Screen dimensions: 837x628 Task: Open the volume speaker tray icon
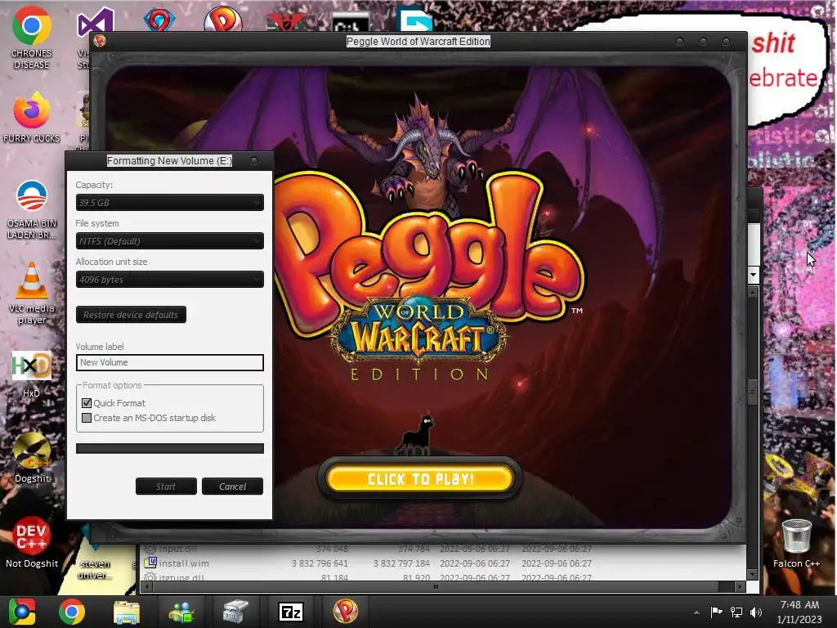click(x=755, y=612)
